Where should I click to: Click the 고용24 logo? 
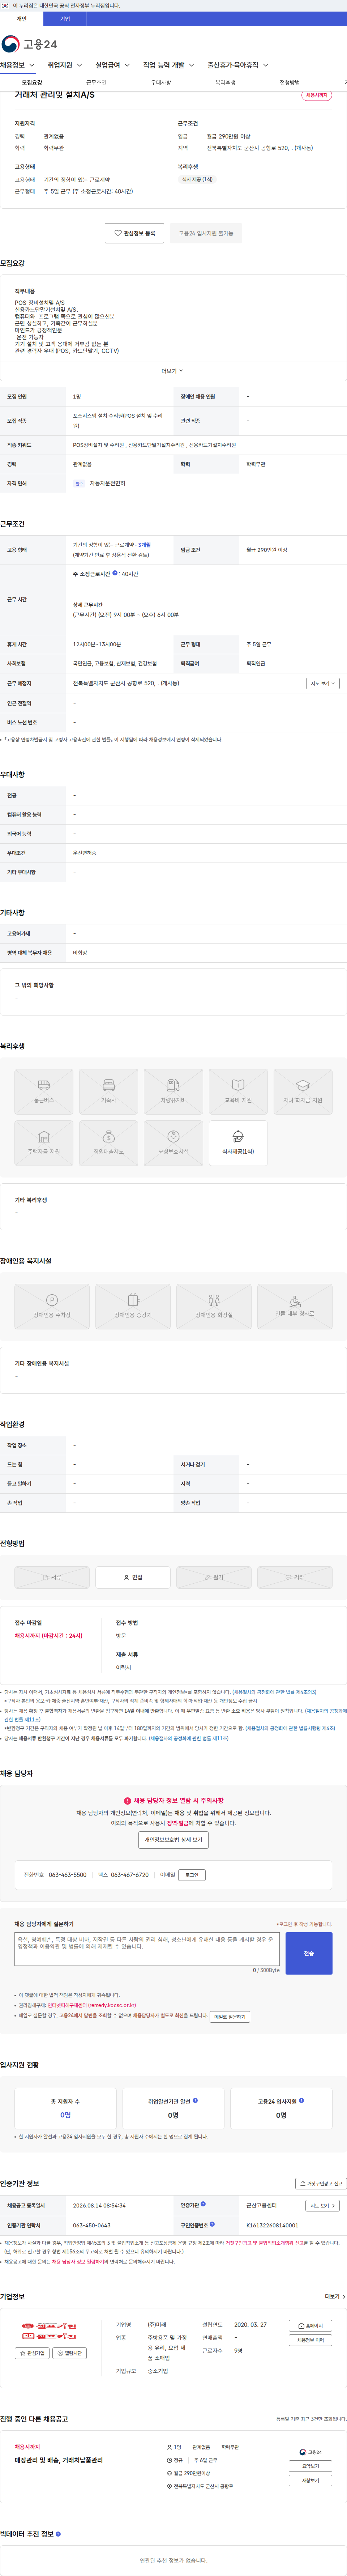(29, 44)
